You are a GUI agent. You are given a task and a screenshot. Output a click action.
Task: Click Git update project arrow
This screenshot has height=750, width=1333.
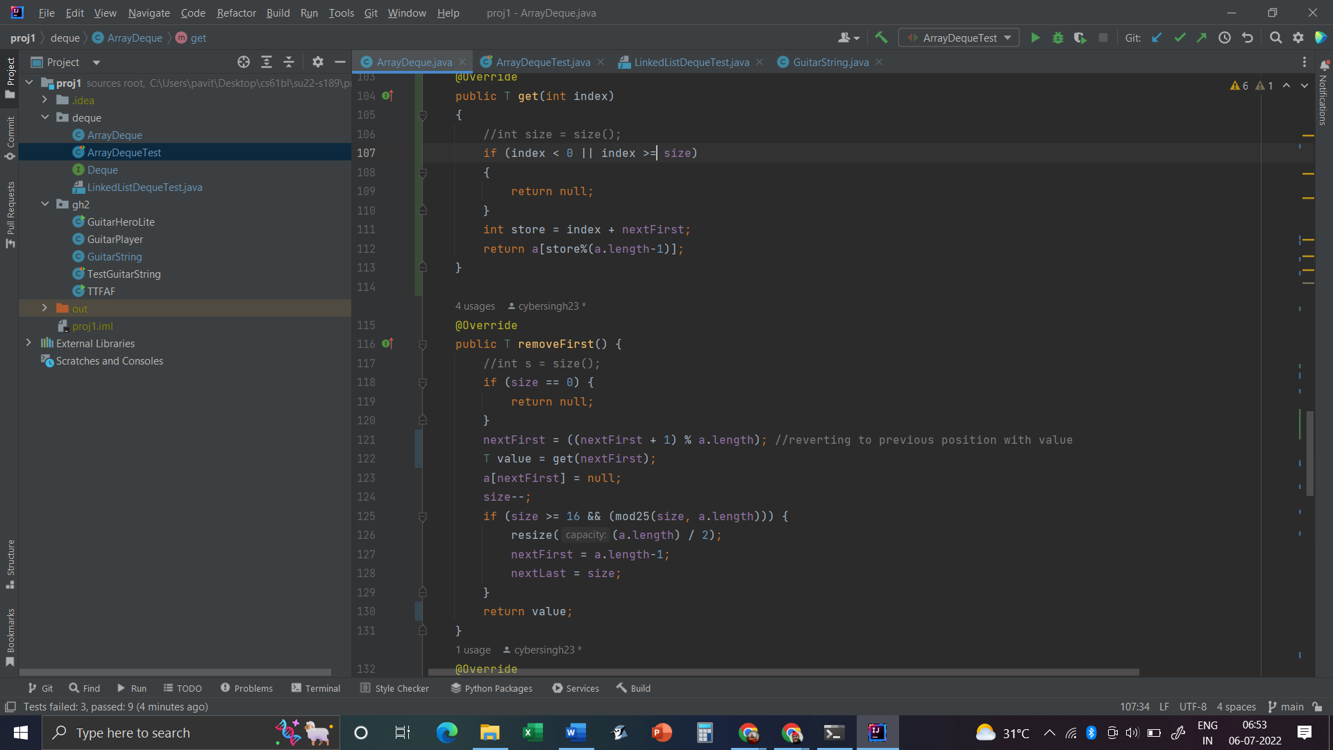(x=1157, y=38)
